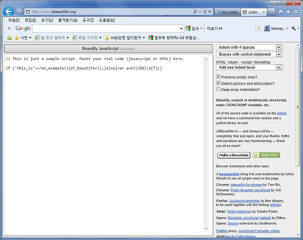
Task: Open the Readable JavaScript link
Action: coord(243,218)
